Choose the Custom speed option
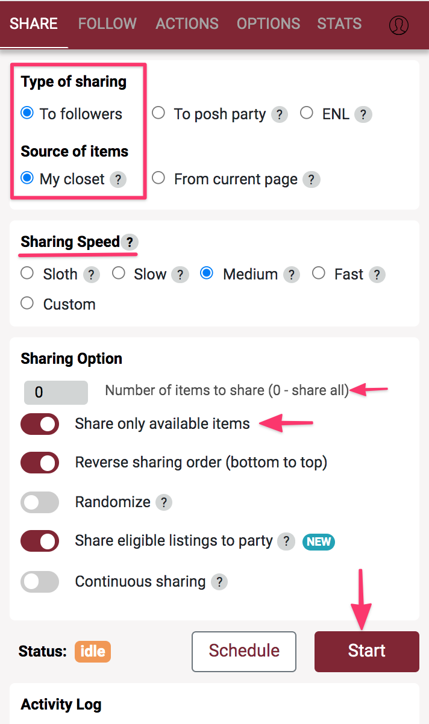 pyautogui.click(x=27, y=304)
